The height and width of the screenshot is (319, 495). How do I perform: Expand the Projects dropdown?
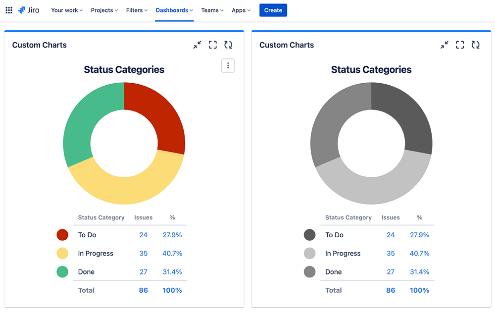104,10
